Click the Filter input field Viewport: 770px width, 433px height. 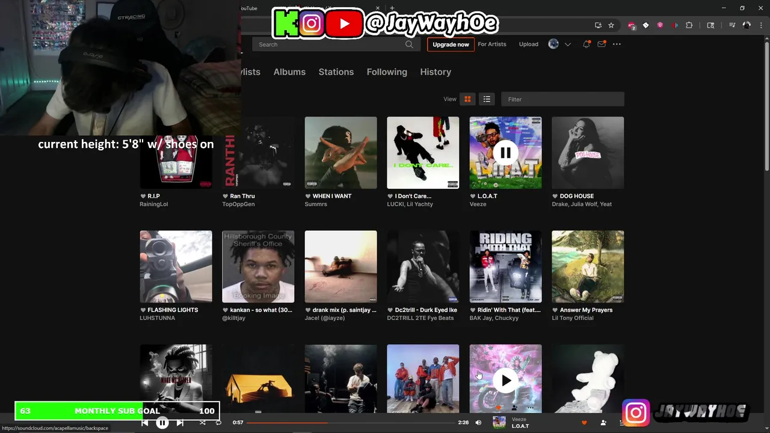[x=562, y=99]
